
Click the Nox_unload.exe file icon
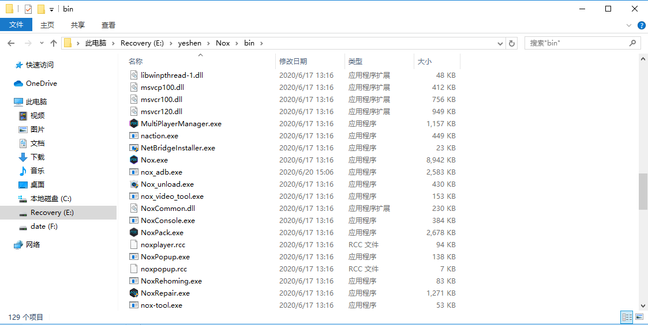(x=134, y=184)
